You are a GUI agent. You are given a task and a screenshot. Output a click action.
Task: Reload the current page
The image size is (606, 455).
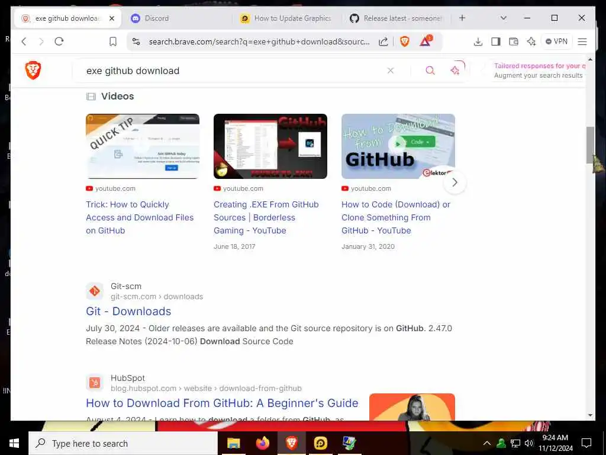pyautogui.click(x=59, y=41)
